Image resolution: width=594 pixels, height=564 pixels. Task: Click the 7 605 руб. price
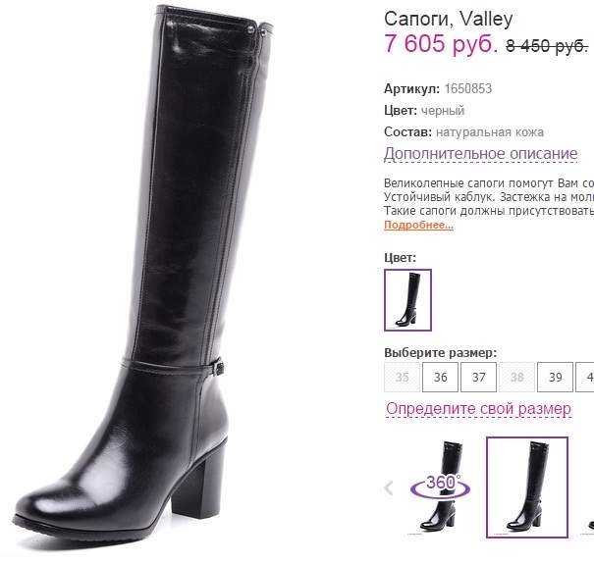(441, 43)
